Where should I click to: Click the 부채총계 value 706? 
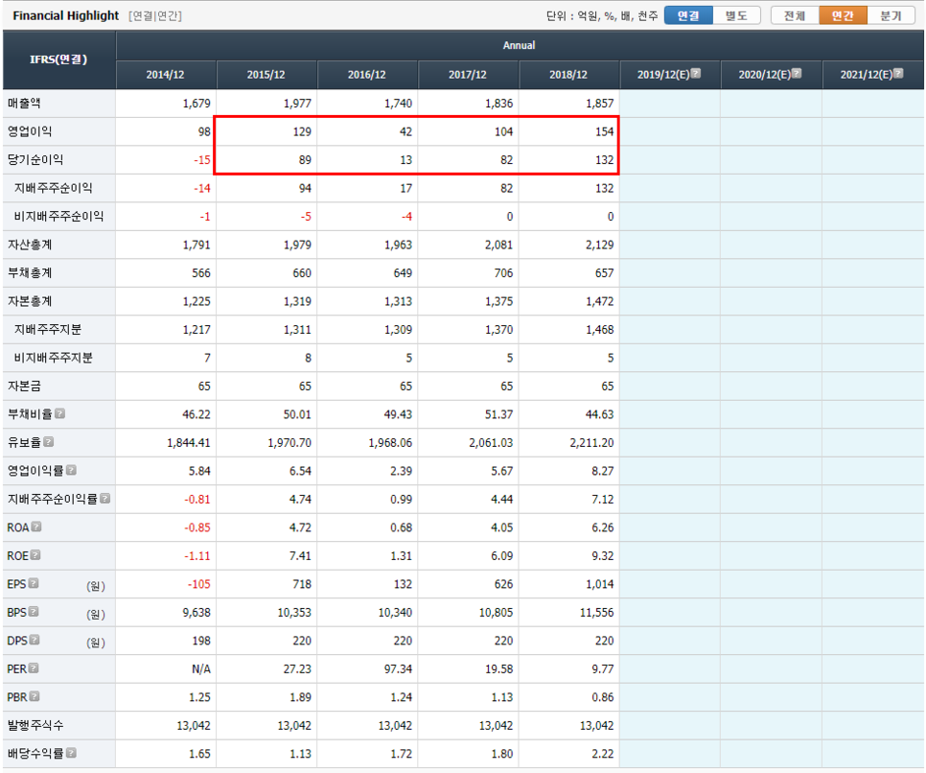[x=503, y=272]
